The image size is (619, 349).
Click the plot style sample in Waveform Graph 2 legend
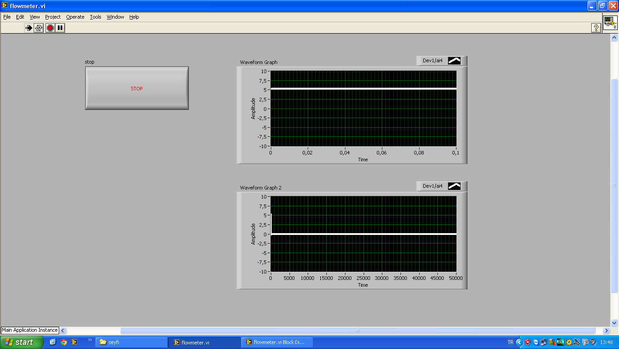coord(454,186)
